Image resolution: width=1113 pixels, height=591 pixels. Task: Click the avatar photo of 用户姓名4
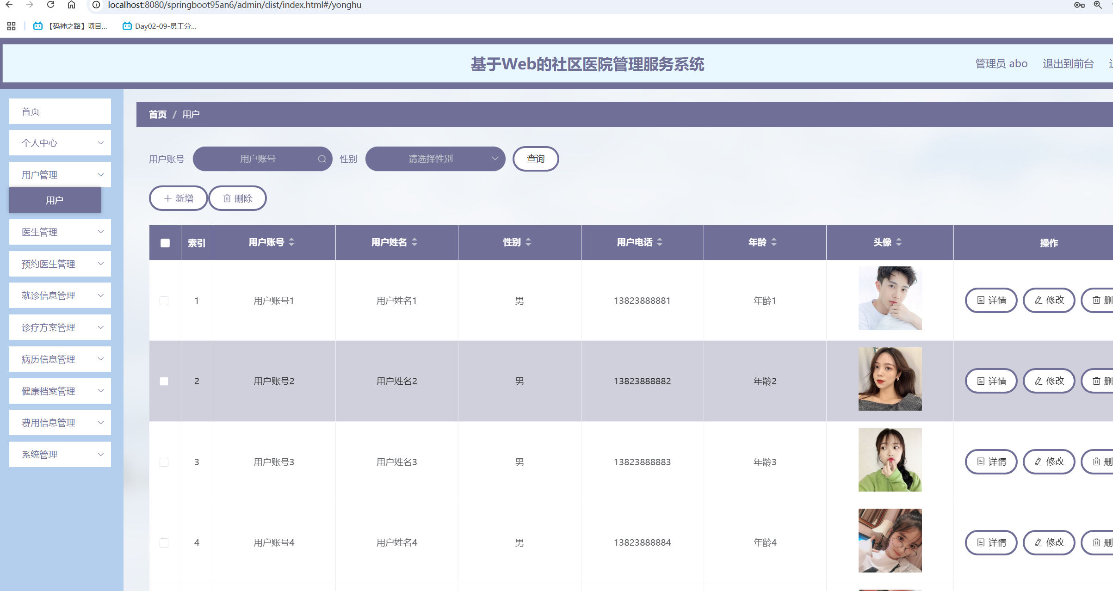pos(890,541)
